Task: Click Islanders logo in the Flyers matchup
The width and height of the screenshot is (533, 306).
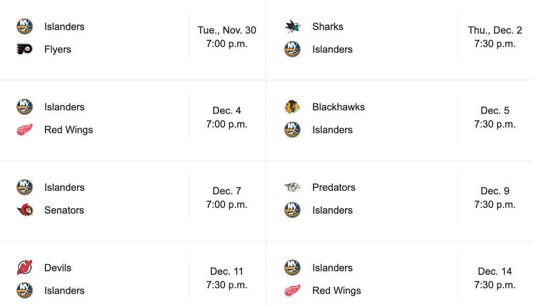Action: coord(25,27)
